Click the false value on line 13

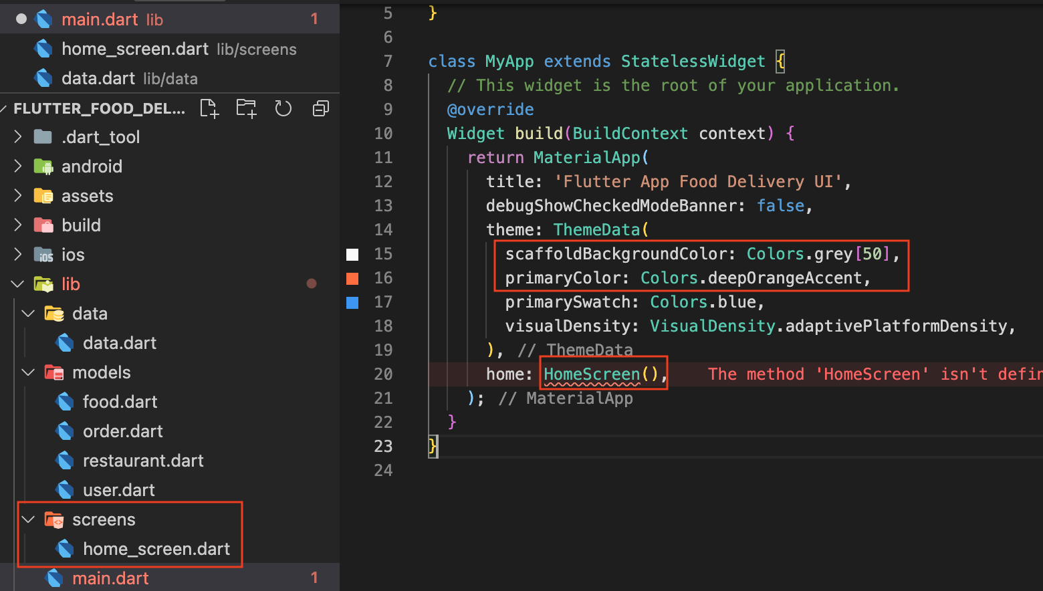780,206
